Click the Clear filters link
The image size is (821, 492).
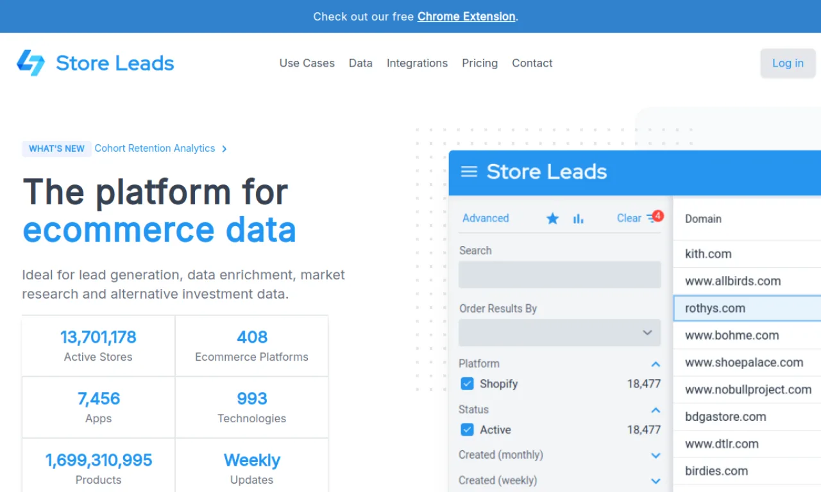tap(629, 218)
